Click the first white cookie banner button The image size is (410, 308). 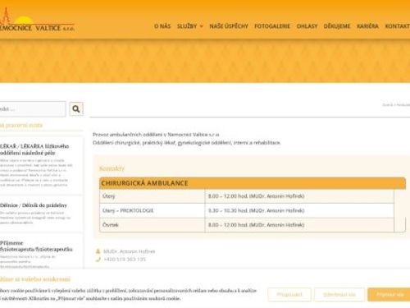pos(289,295)
